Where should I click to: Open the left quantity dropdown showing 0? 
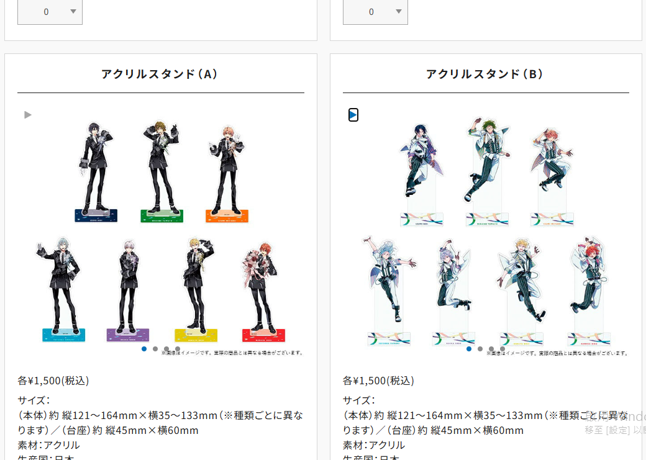50,12
